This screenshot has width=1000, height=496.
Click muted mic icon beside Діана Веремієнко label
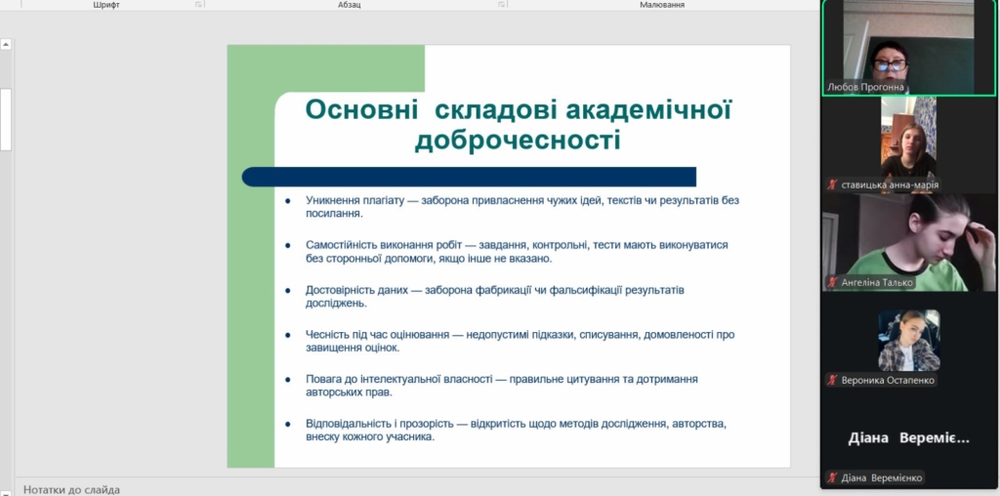(832, 477)
